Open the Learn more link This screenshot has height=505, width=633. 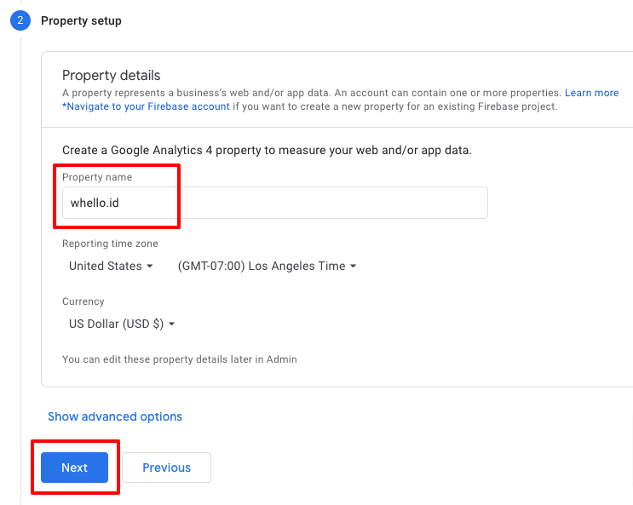click(591, 93)
